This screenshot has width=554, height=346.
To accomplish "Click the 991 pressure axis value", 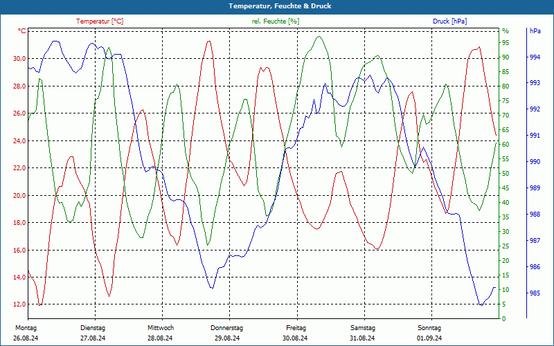I will [x=535, y=136].
